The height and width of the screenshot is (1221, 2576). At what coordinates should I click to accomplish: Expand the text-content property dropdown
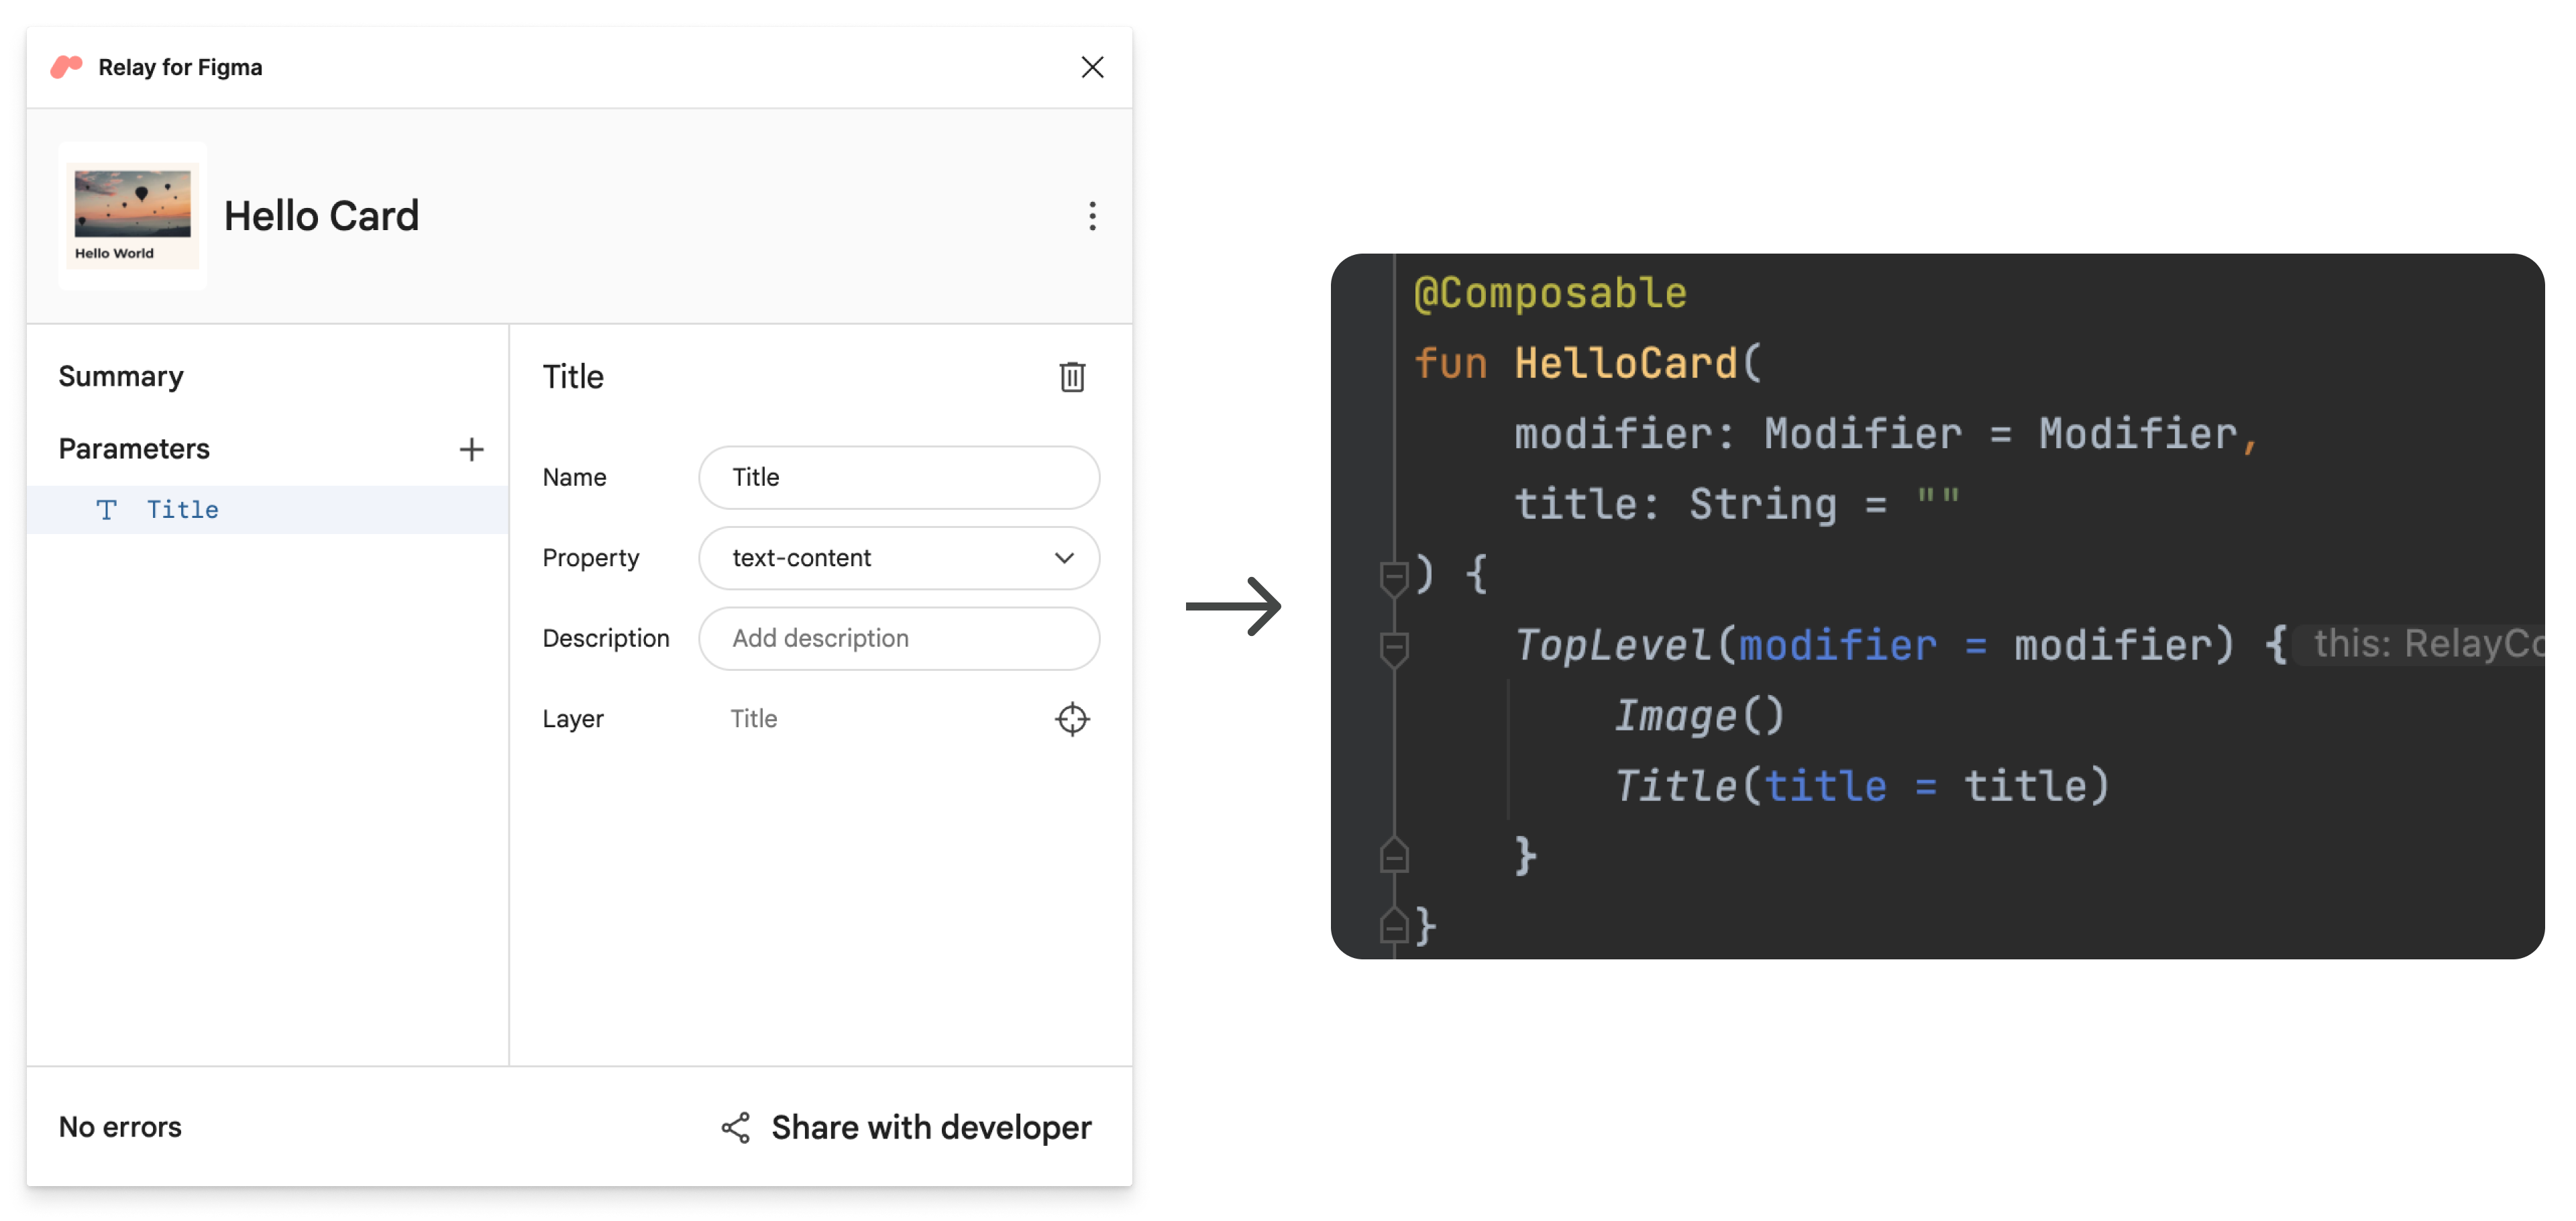point(1065,557)
